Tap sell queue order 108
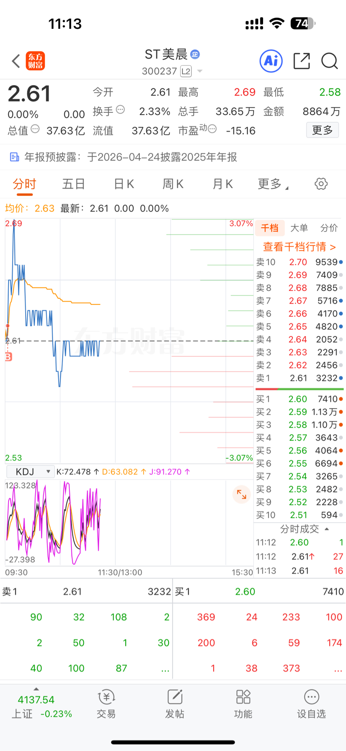The width and height of the screenshot is (346, 751). [x=119, y=617]
